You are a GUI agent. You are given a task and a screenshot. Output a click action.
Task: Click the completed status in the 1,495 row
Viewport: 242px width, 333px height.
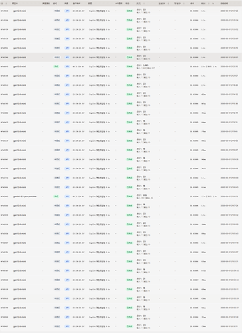pos(130,67)
